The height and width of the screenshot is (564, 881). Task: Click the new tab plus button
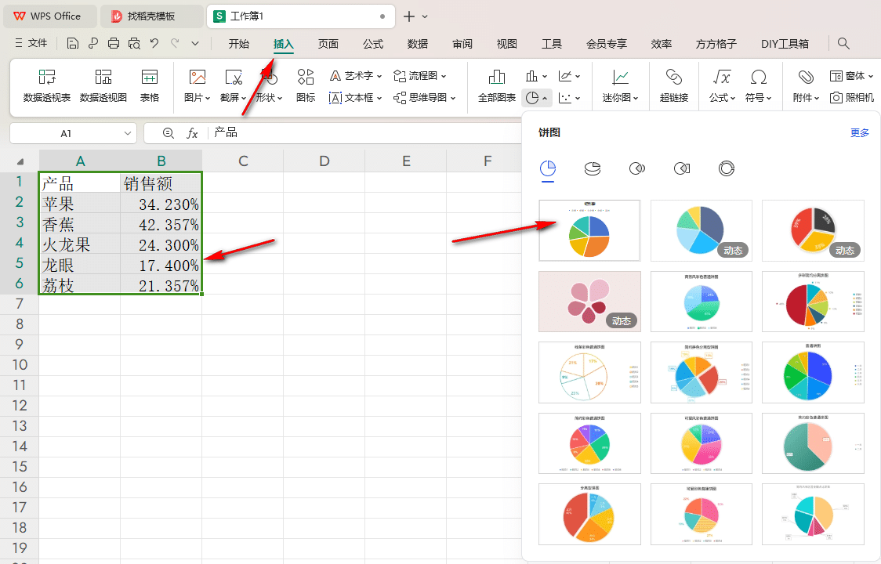409,16
